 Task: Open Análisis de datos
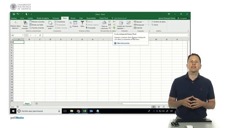[159, 22]
